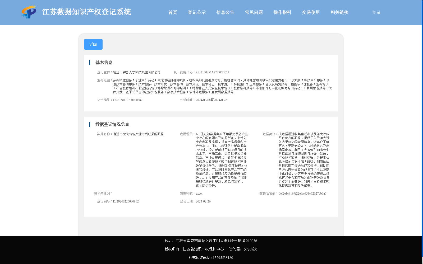423x264 pixels.
Task: Open the 信息公告 menu item
Action: tap(225, 12)
